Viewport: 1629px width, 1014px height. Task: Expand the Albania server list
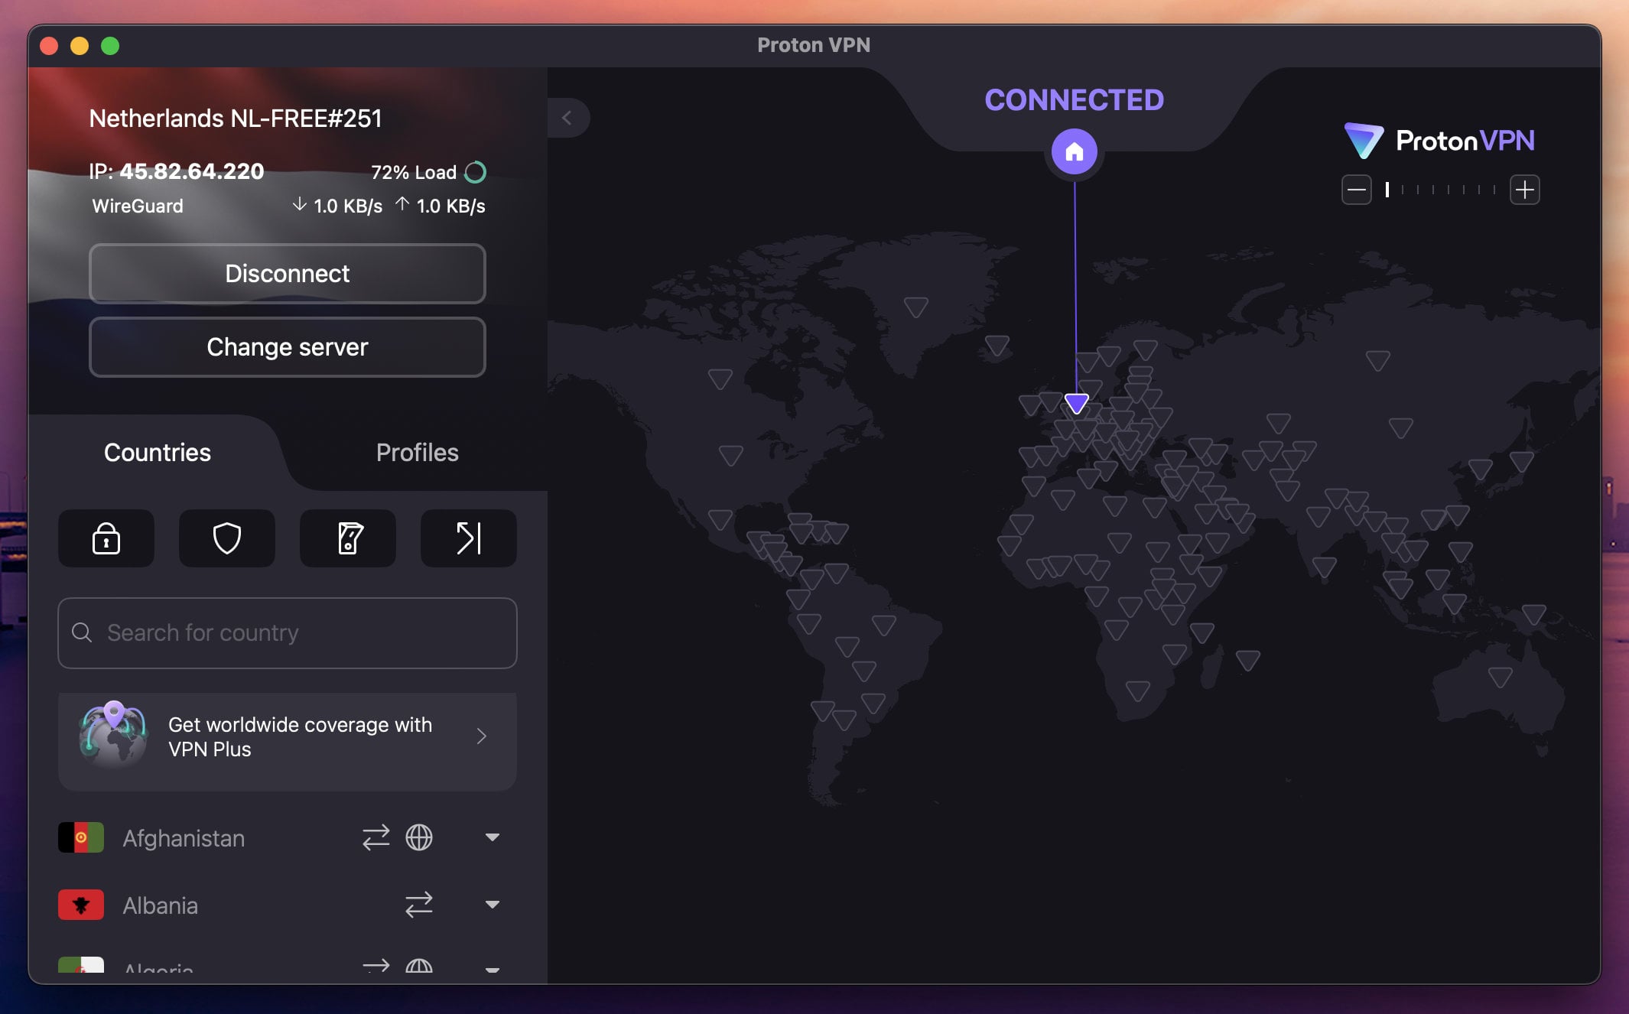point(493,905)
